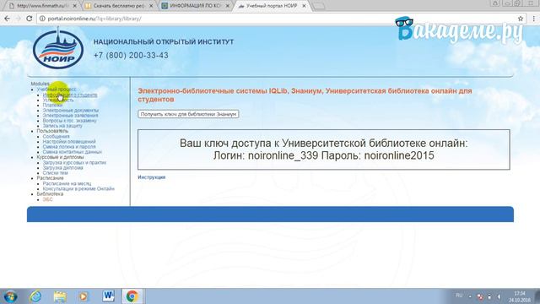This screenshot has width=540, height=304.
Task: Click the RU language indicator
Action: pos(459,296)
